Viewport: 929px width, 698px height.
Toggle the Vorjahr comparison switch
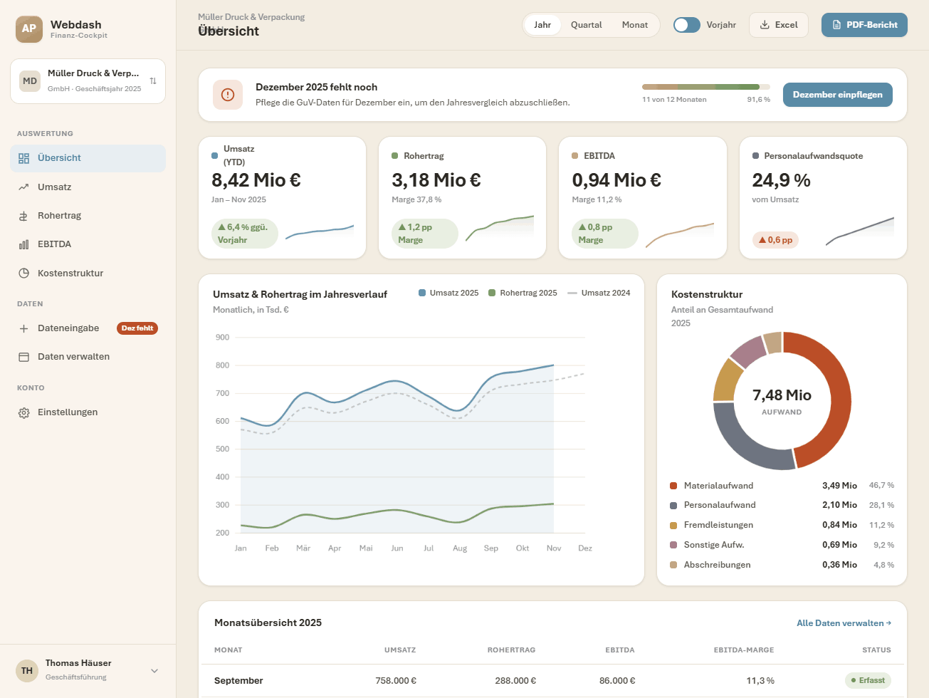click(687, 25)
